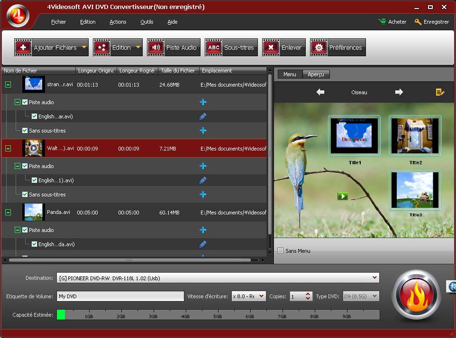
Task: Click the Enlever remove icon
Action: [271, 47]
